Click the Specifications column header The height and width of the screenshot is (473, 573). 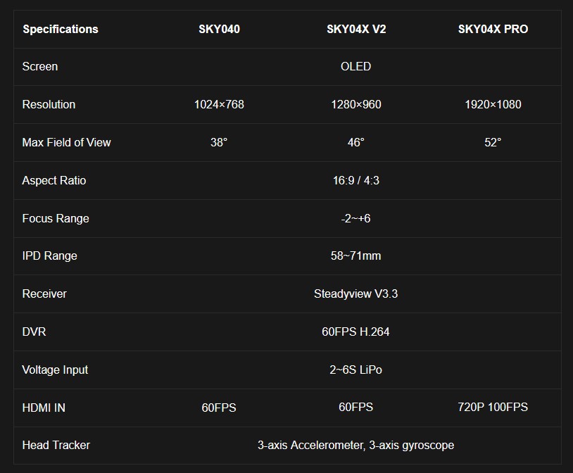click(61, 30)
